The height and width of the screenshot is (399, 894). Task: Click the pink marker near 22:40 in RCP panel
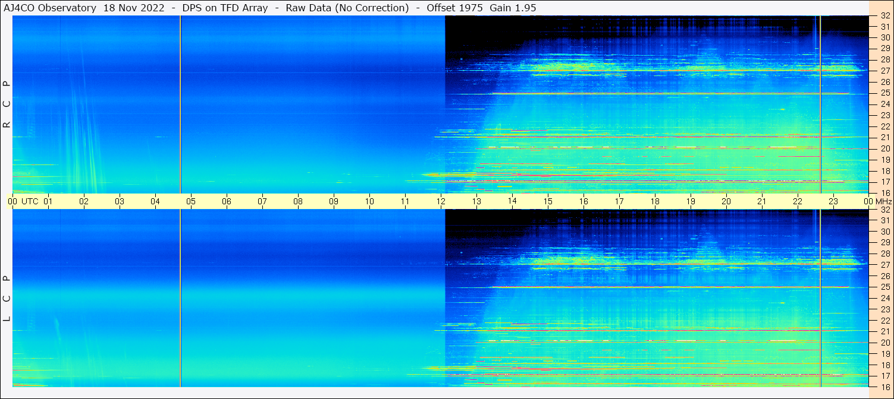tap(820, 104)
